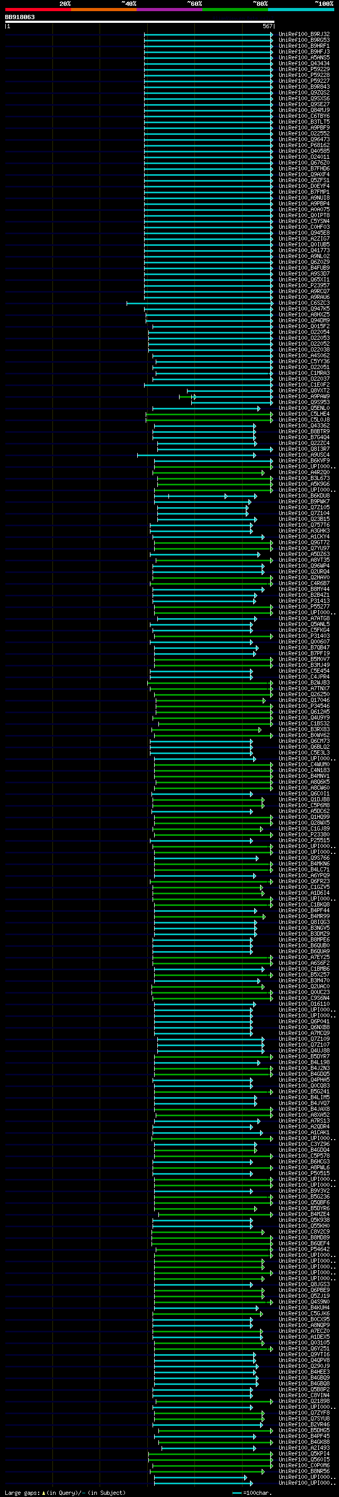Image resolution: width=339 pixels, height=1497 pixels.
Task: Select hit label UniRef100_B4GK88
Action: 304,1442
